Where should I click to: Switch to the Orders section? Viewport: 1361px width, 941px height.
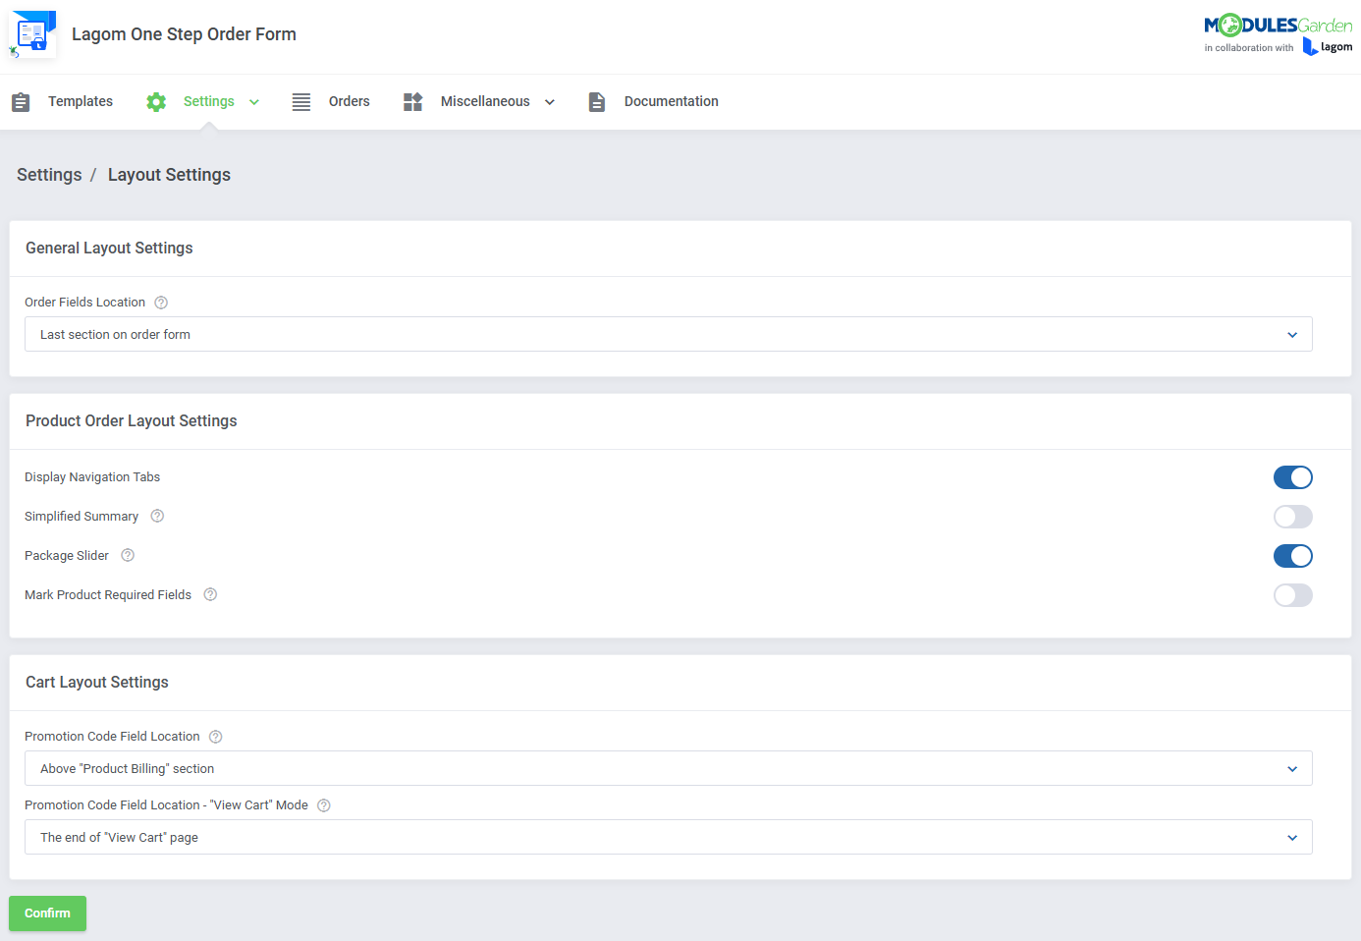click(349, 101)
